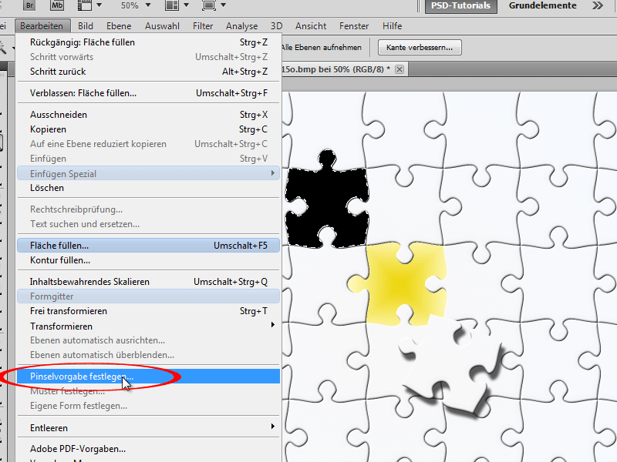Switch to the Grundelemente workspace

point(543,5)
